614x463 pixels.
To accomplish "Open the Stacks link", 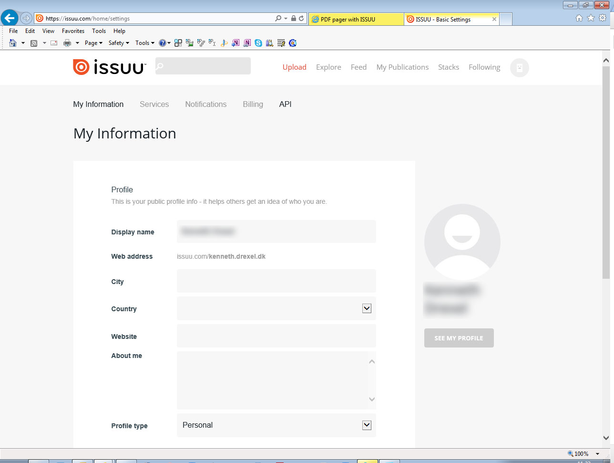I will (449, 67).
